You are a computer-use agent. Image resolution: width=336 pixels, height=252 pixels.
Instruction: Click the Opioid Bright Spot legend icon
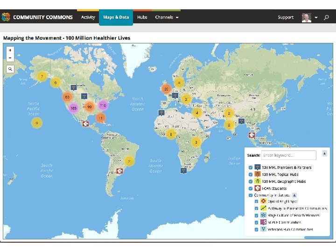coord(263,201)
